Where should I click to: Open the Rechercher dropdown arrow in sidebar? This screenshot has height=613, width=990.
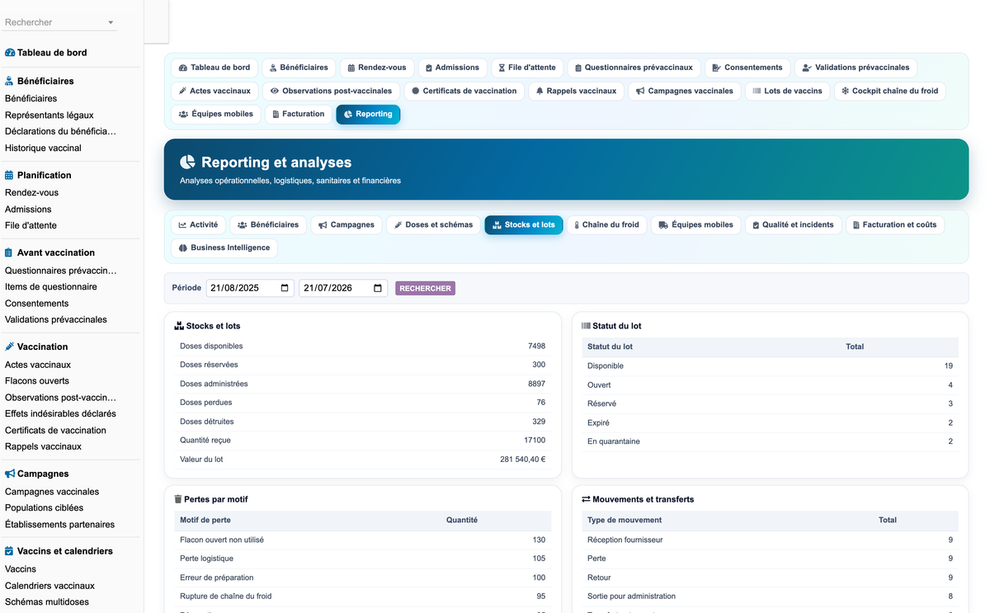pos(111,23)
